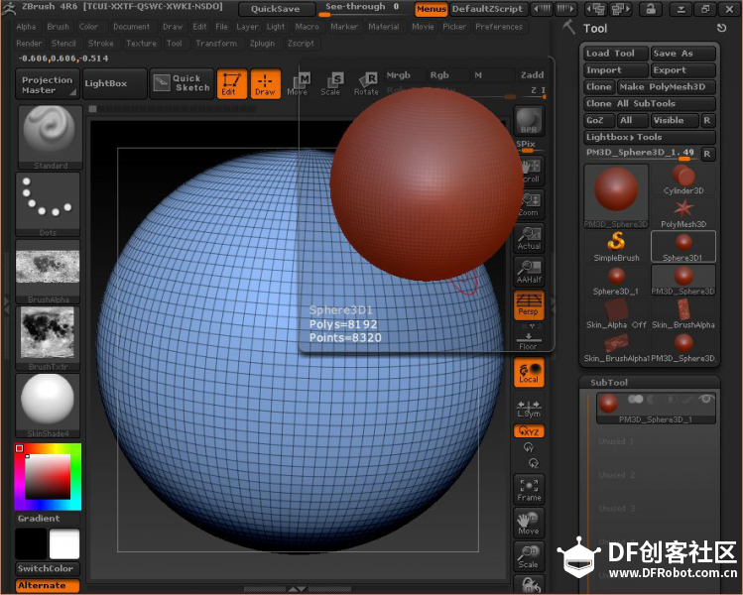The image size is (743, 595).
Task: Click the Import tool button
Action: coord(616,70)
